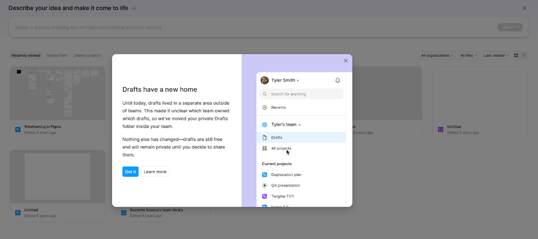Select Drafts in the preview sidebar
Viewport: 538px width, 239px height.
[x=301, y=137]
